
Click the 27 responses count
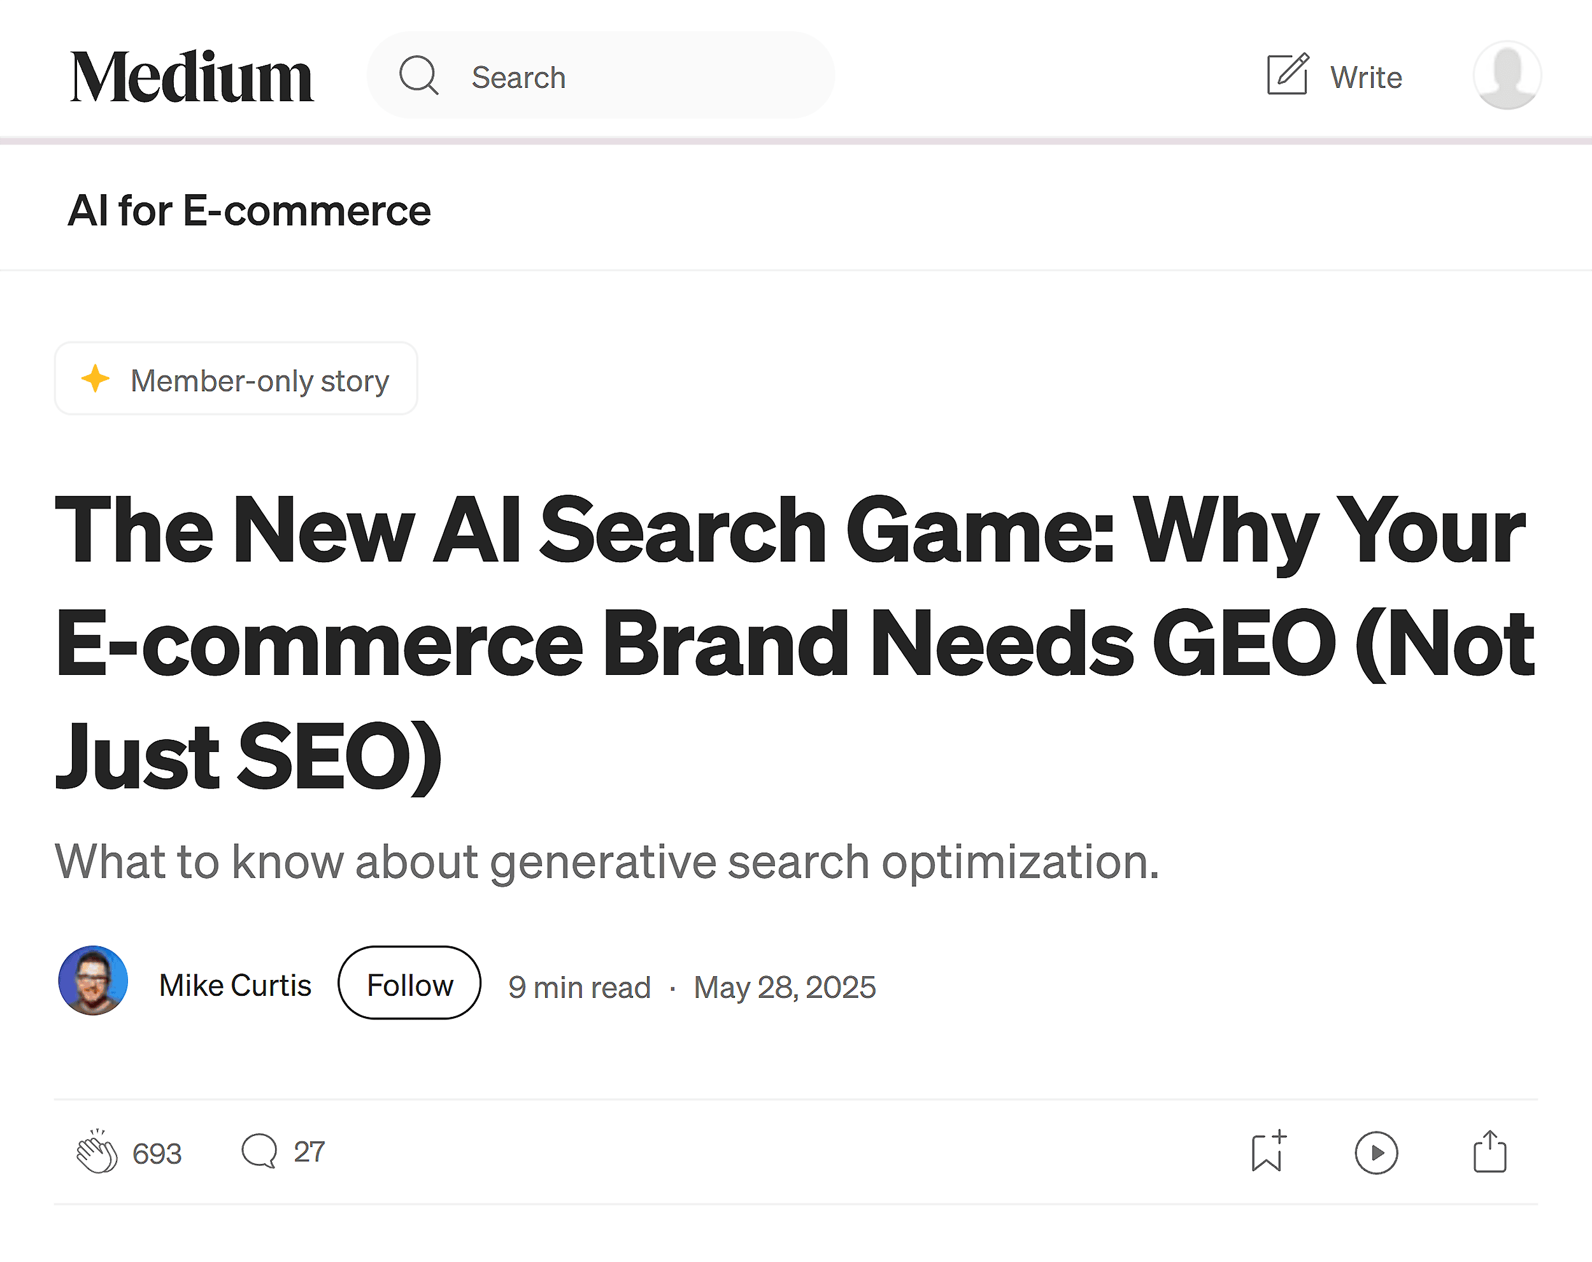pyautogui.click(x=309, y=1152)
